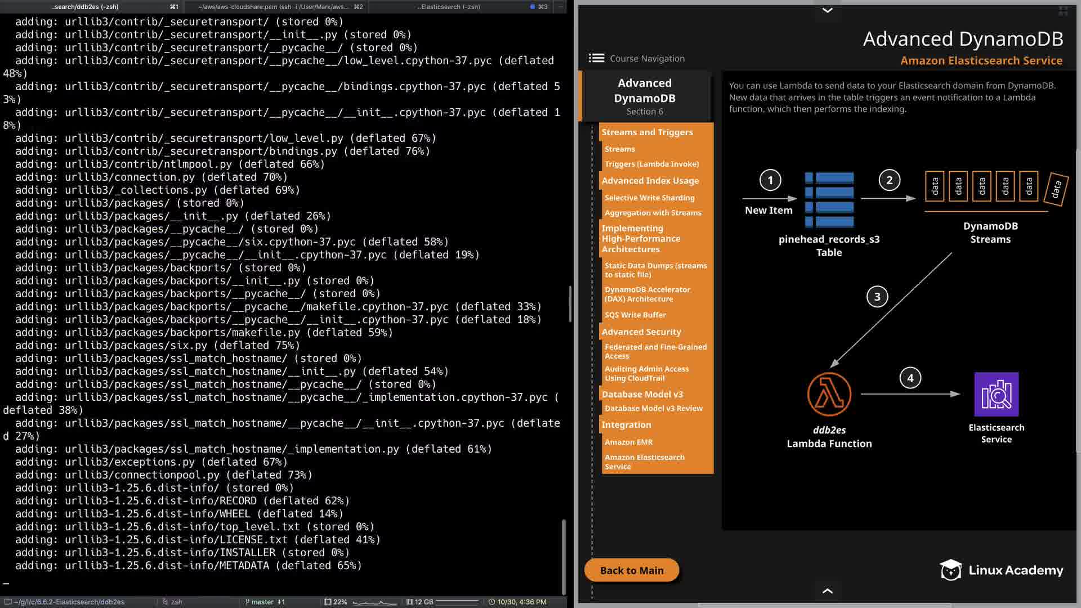
Task: Expand the bottom chevron of the slide panel
Action: tap(827, 591)
